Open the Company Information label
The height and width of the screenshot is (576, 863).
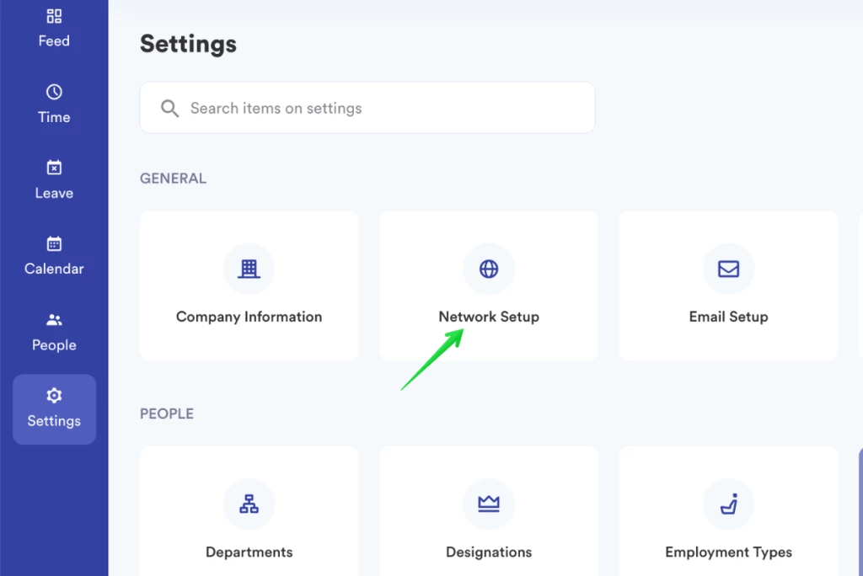pos(249,317)
